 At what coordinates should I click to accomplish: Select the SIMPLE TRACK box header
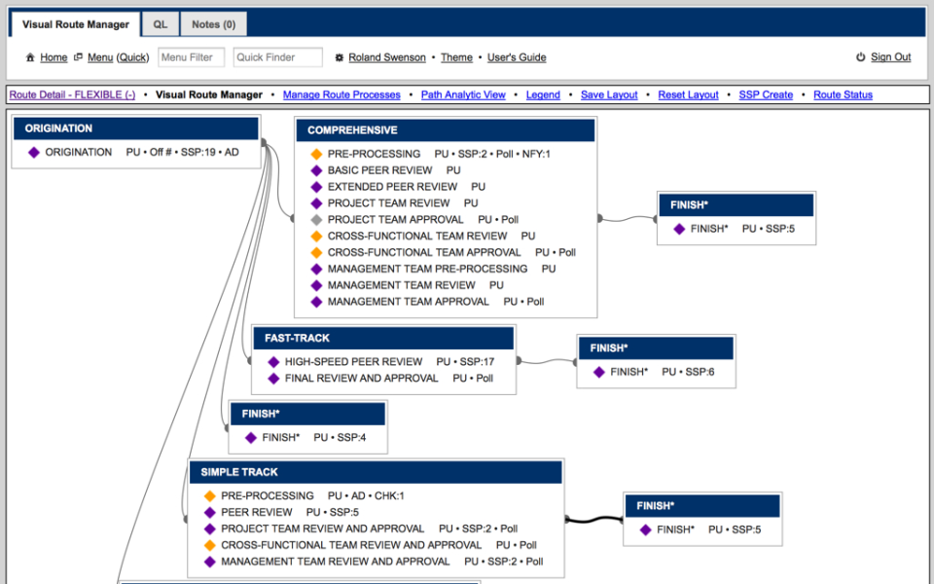(x=376, y=473)
